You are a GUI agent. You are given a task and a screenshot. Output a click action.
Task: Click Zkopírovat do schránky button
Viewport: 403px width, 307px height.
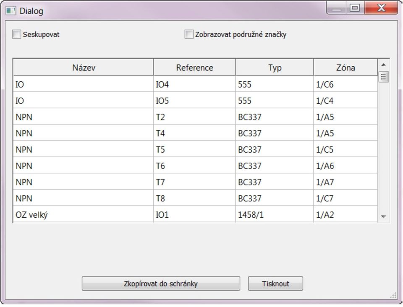(x=161, y=284)
